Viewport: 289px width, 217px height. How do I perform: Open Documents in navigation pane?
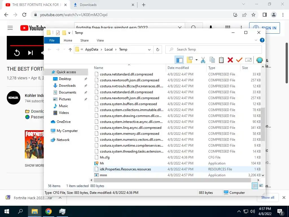67,92
